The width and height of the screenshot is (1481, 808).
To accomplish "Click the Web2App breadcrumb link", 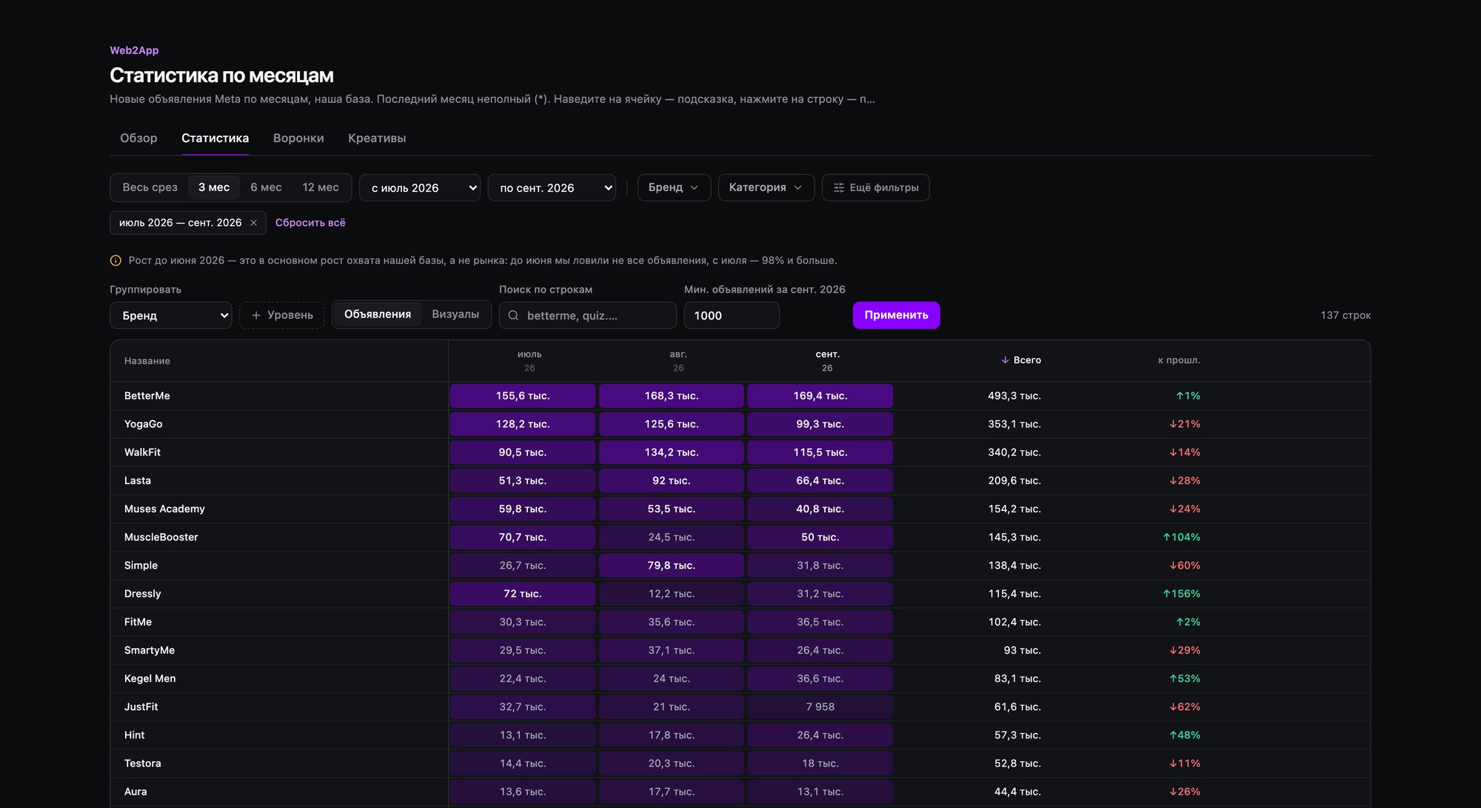I will (134, 50).
